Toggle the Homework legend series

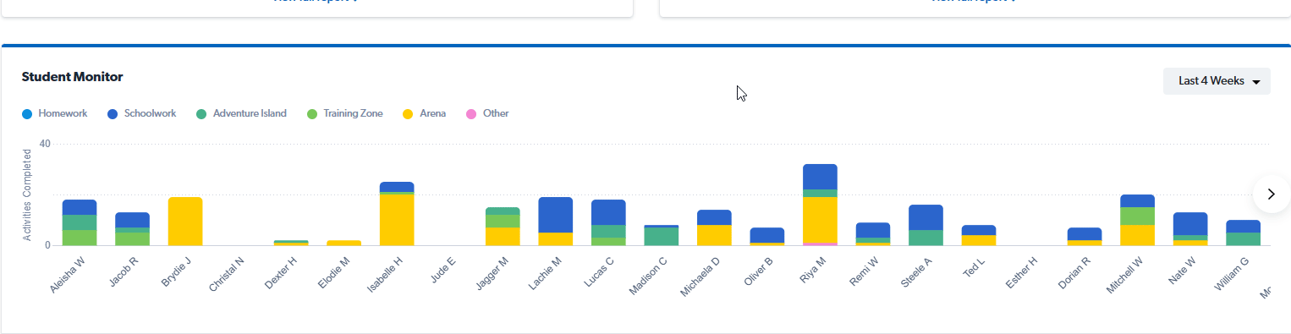click(54, 113)
